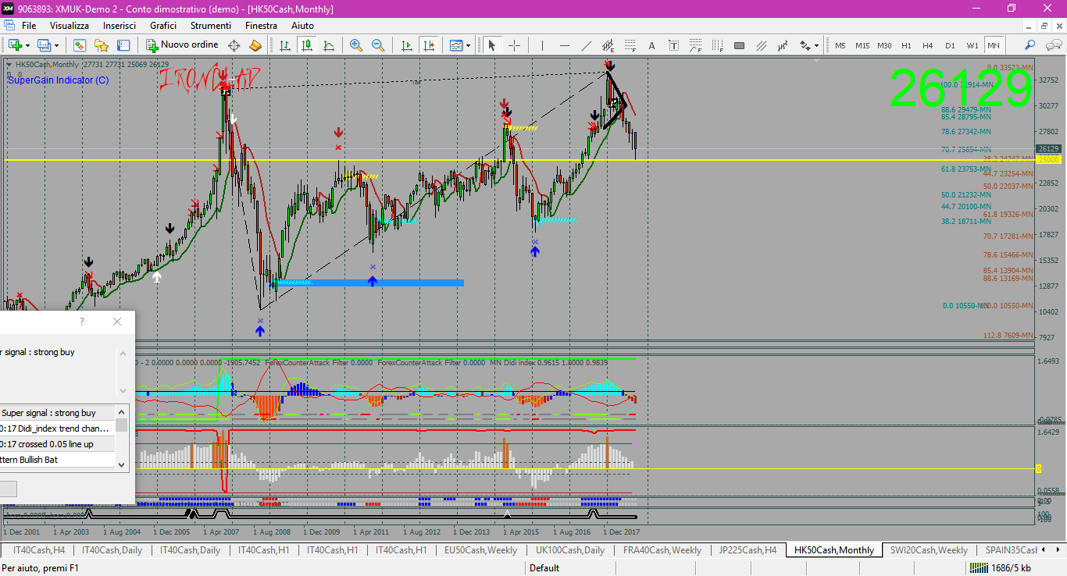
Task: Select the text label T tool
Action: [x=673, y=45]
